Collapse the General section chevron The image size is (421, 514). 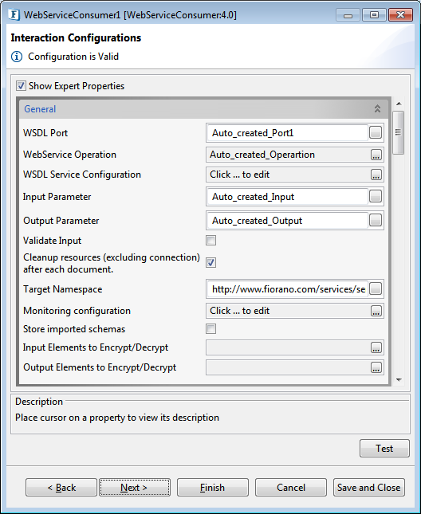[377, 109]
